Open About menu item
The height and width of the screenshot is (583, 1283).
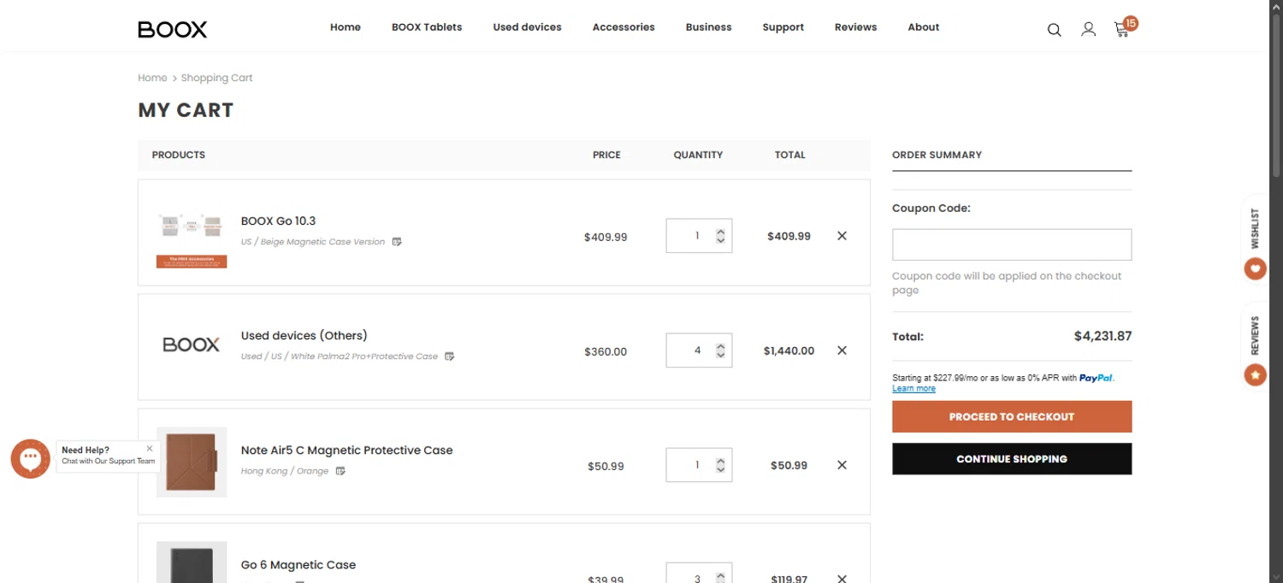[x=924, y=27]
